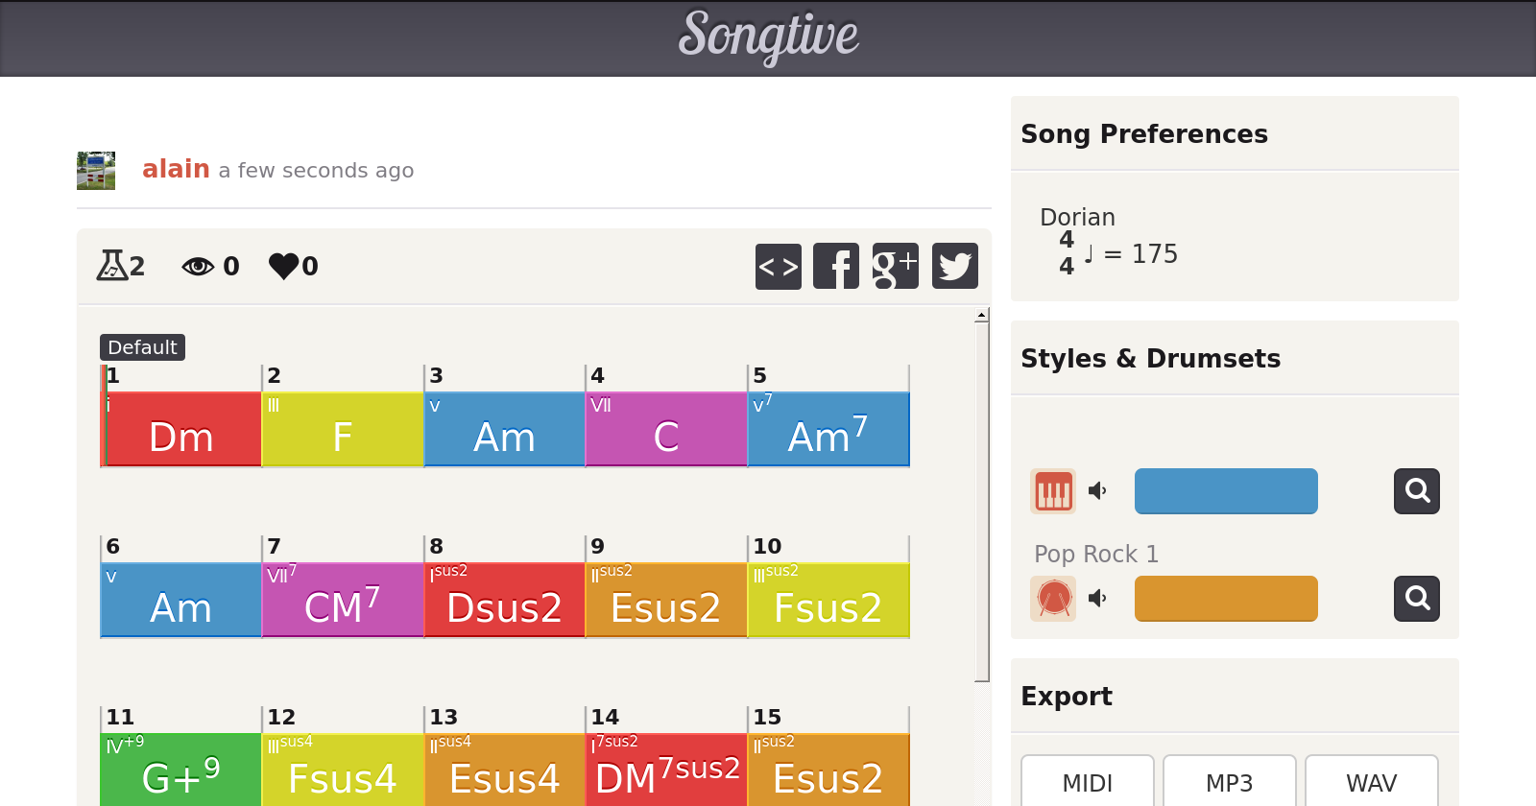Viewport: 1536px width, 806px height.
Task: Share the song on Twitter
Action: (x=955, y=266)
